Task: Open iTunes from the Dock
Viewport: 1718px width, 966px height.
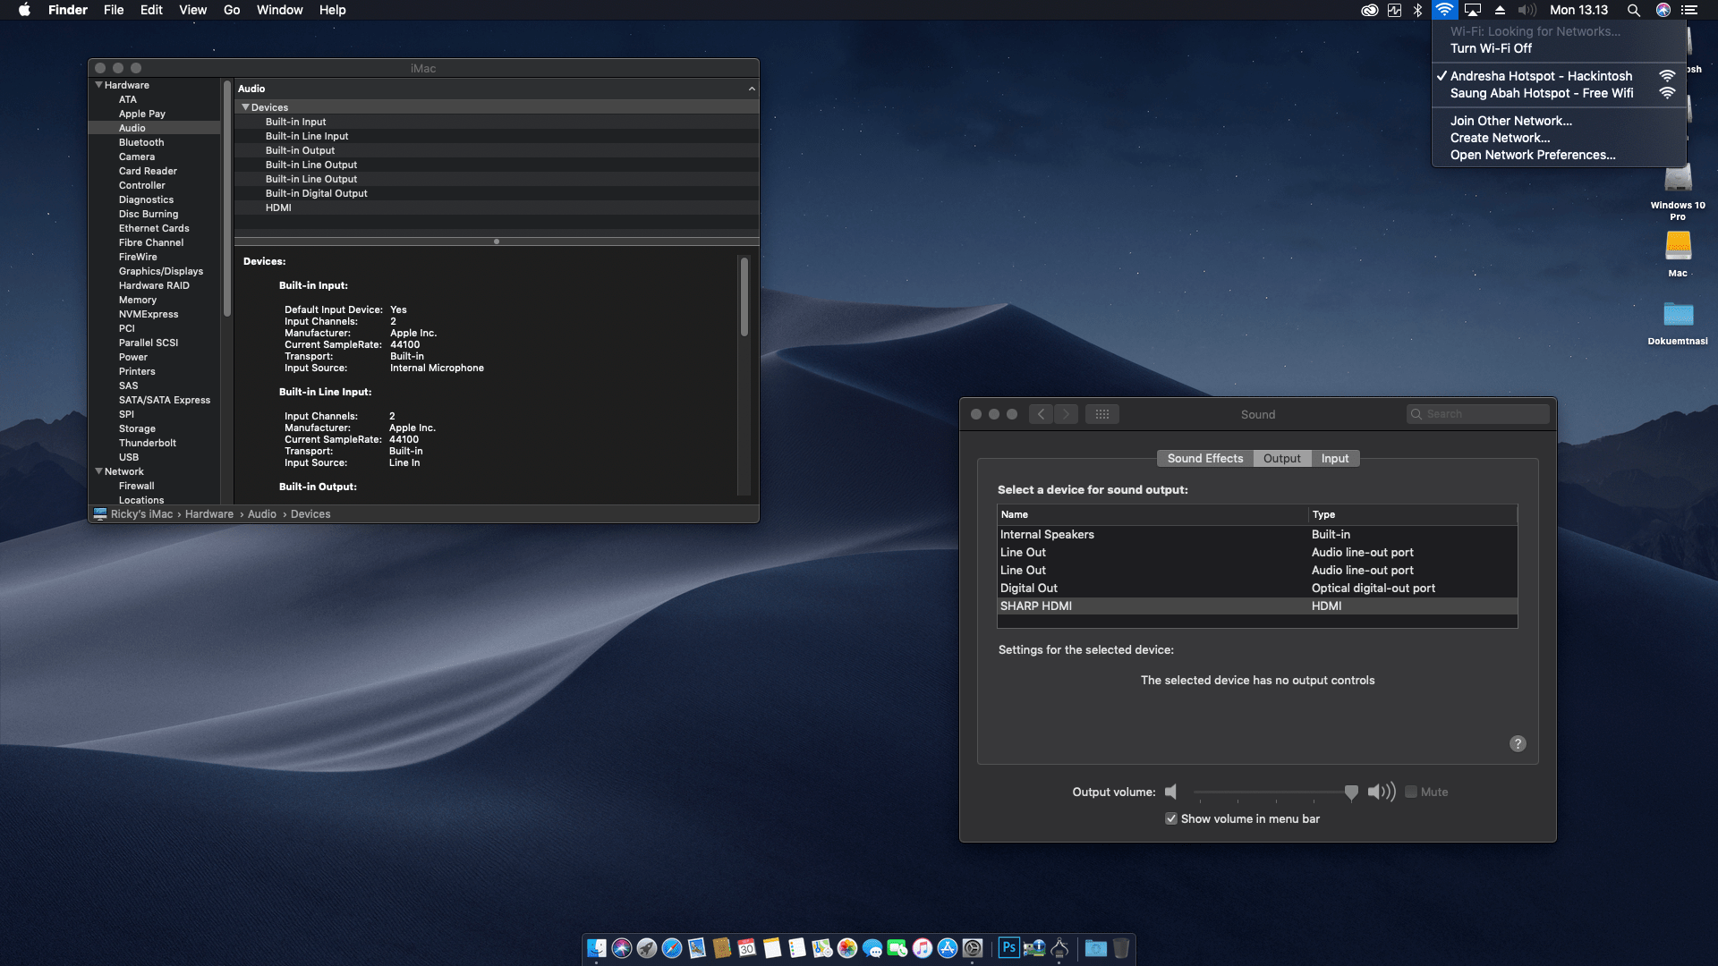Action: pyautogui.click(x=921, y=948)
